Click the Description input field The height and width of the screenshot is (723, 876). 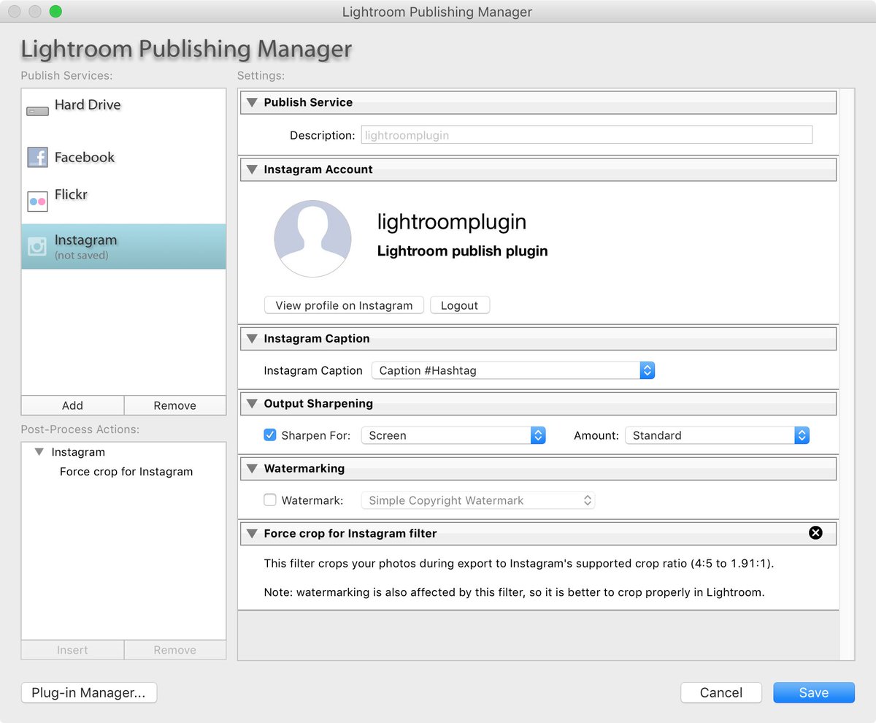pyautogui.click(x=586, y=135)
